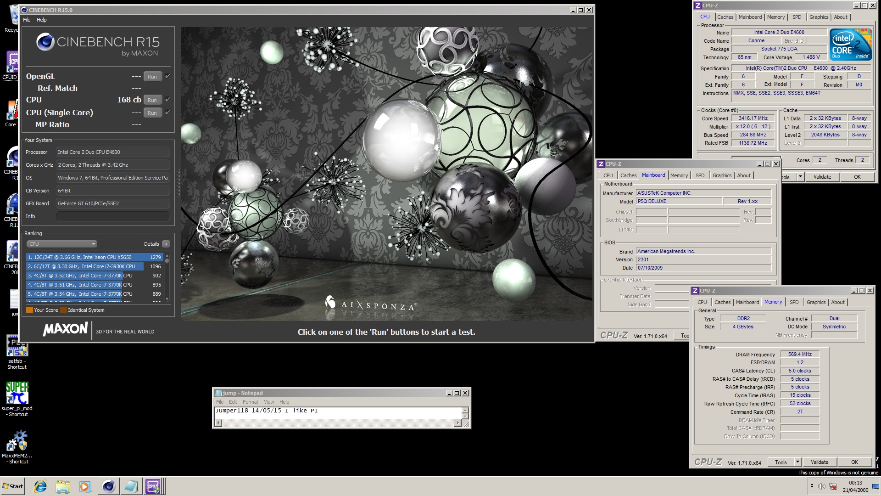The width and height of the screenshot is (881, 496).
Task: Click OK in the CPU-Z processor window
Action: point(857,177)
